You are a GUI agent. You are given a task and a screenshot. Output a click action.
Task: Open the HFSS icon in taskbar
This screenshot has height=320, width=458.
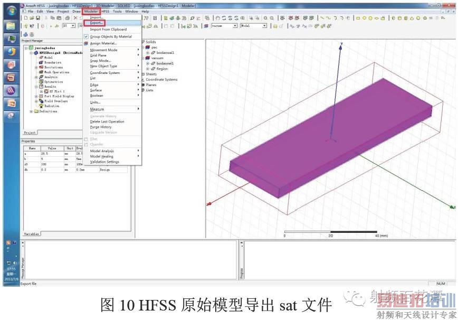coord(11,90)
